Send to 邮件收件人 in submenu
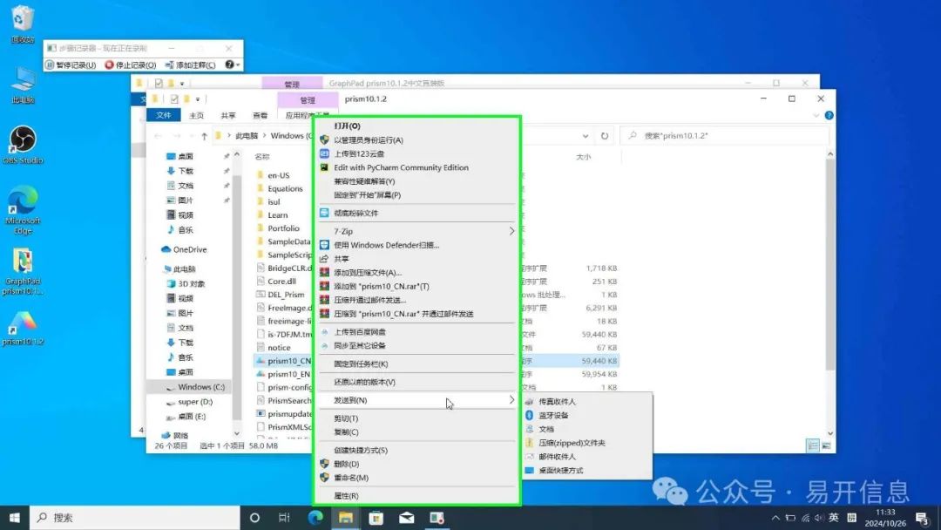Viewport: 941px width, 530px height. point(587,457)
